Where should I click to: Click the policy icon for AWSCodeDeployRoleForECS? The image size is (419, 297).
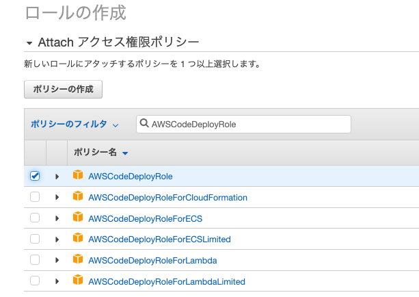click(78, 217)
